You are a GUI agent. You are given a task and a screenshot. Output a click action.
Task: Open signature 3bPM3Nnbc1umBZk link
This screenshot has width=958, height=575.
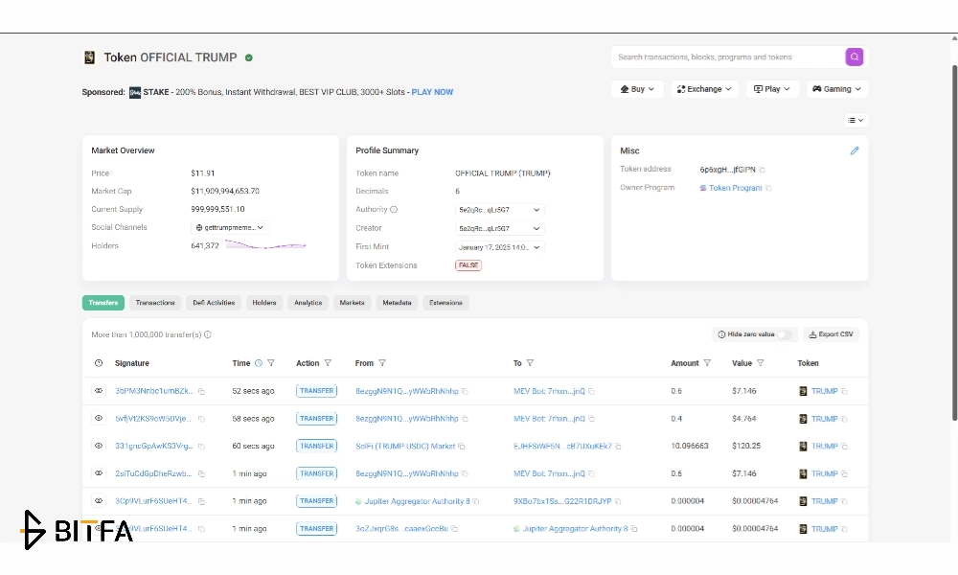(x=154, y=391)
